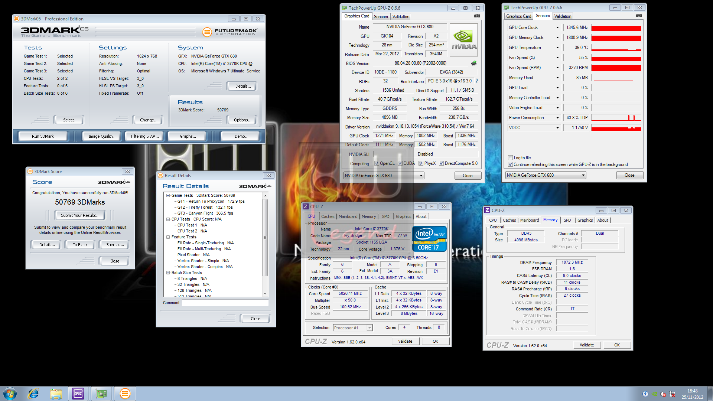Image resolution: width=713 pixels, height=401 pixels.
Task: Click the GPU-Z Sensors window title bar icon
Action: (507, 7)
